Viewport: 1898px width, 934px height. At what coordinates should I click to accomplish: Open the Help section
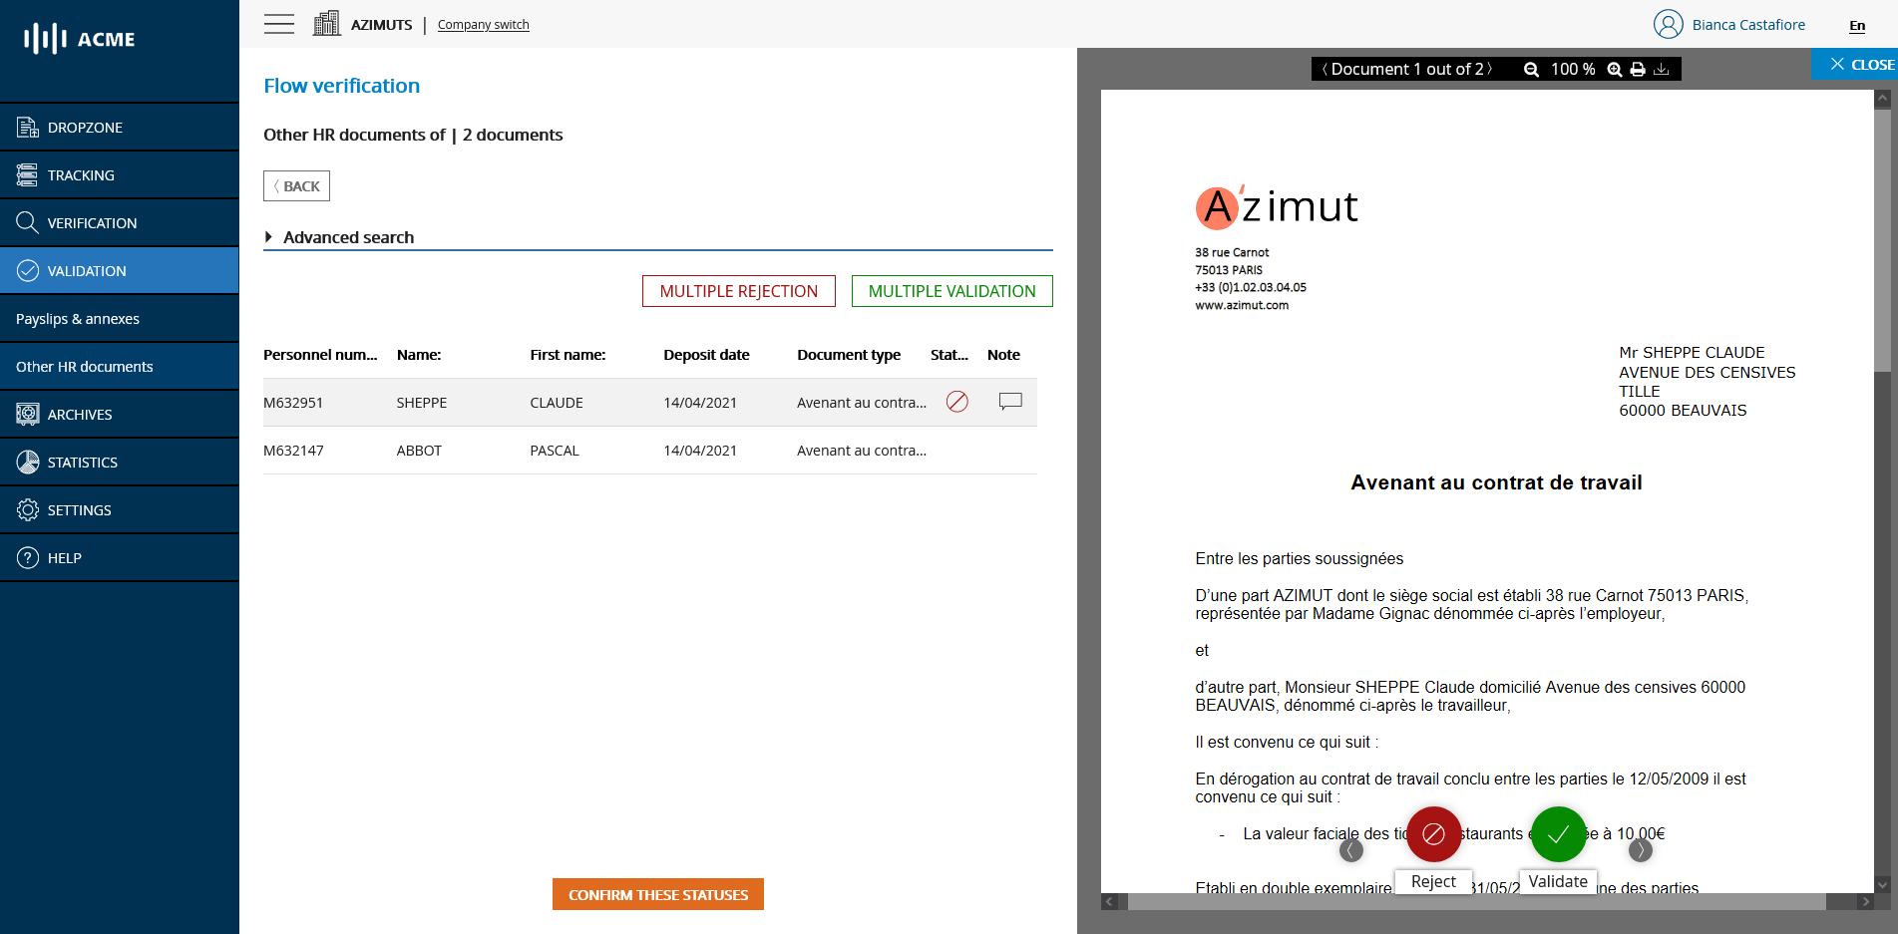(x=64, y=557)
